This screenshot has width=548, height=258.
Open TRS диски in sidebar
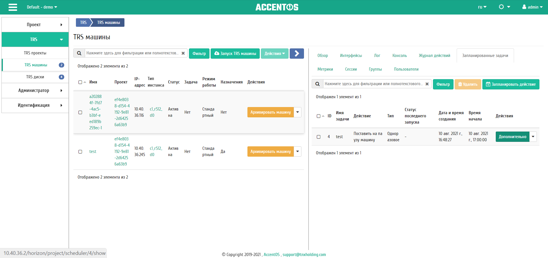pyautogui.click(x=35, y=77)
